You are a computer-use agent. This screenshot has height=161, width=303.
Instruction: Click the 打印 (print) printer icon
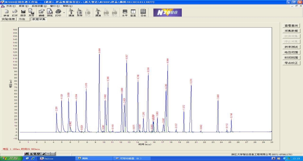point(58,12)
